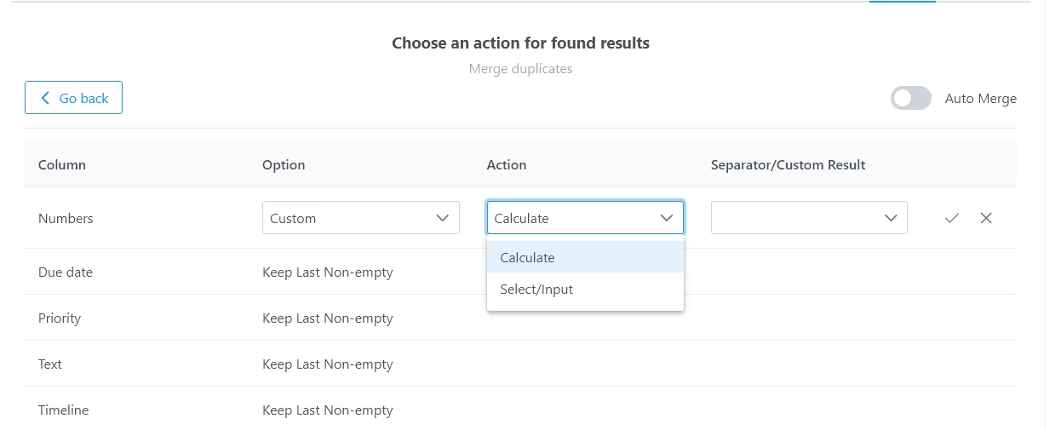Viewport: 1055px width, 430px height.
Task: Click Keep Last Non-empty for Priority
Action: coord(328,318)
